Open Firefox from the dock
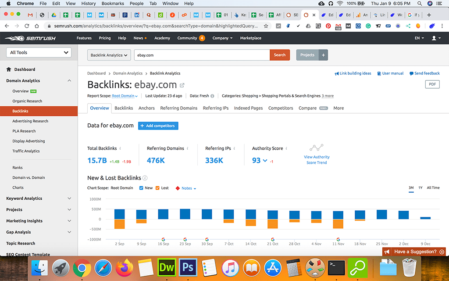This screenshot has height=281, width=449. pos(124,268)
